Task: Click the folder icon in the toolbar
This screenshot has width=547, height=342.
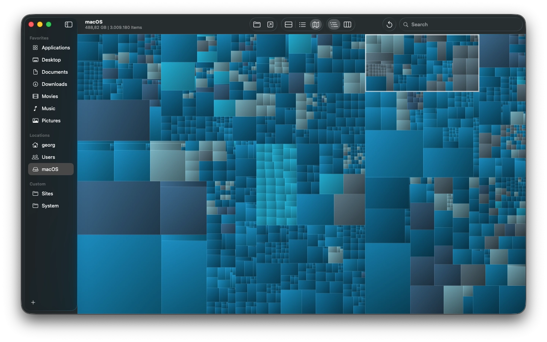Action: pyautogui.click(x=257, y=24)
